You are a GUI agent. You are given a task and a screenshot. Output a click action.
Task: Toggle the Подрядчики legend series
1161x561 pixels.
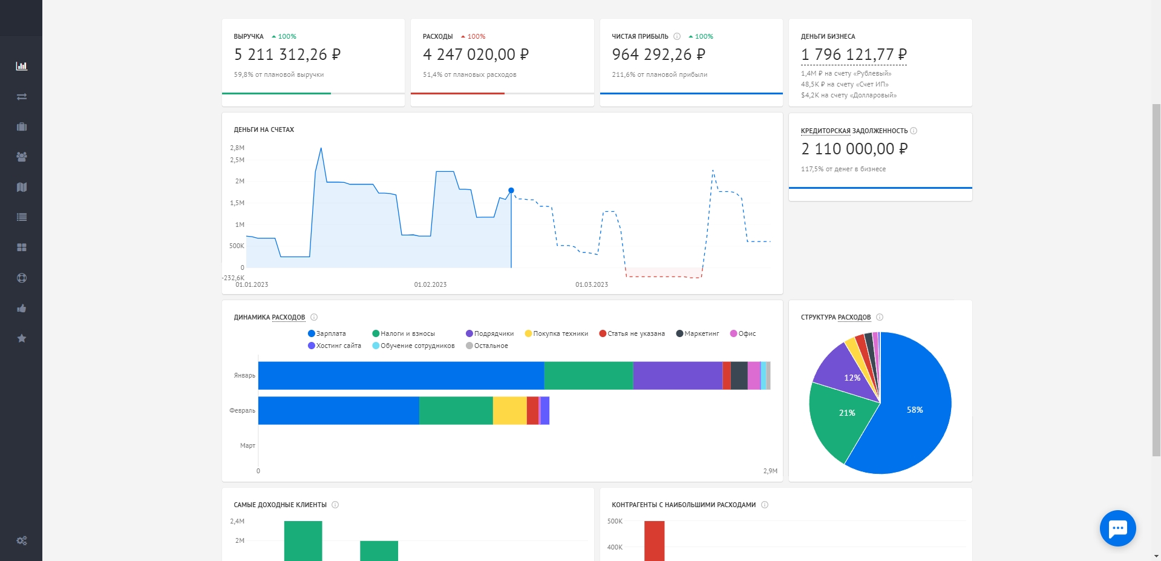490,333
